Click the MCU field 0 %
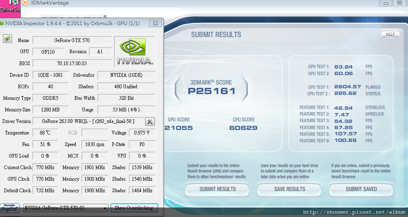 point(95,156)
